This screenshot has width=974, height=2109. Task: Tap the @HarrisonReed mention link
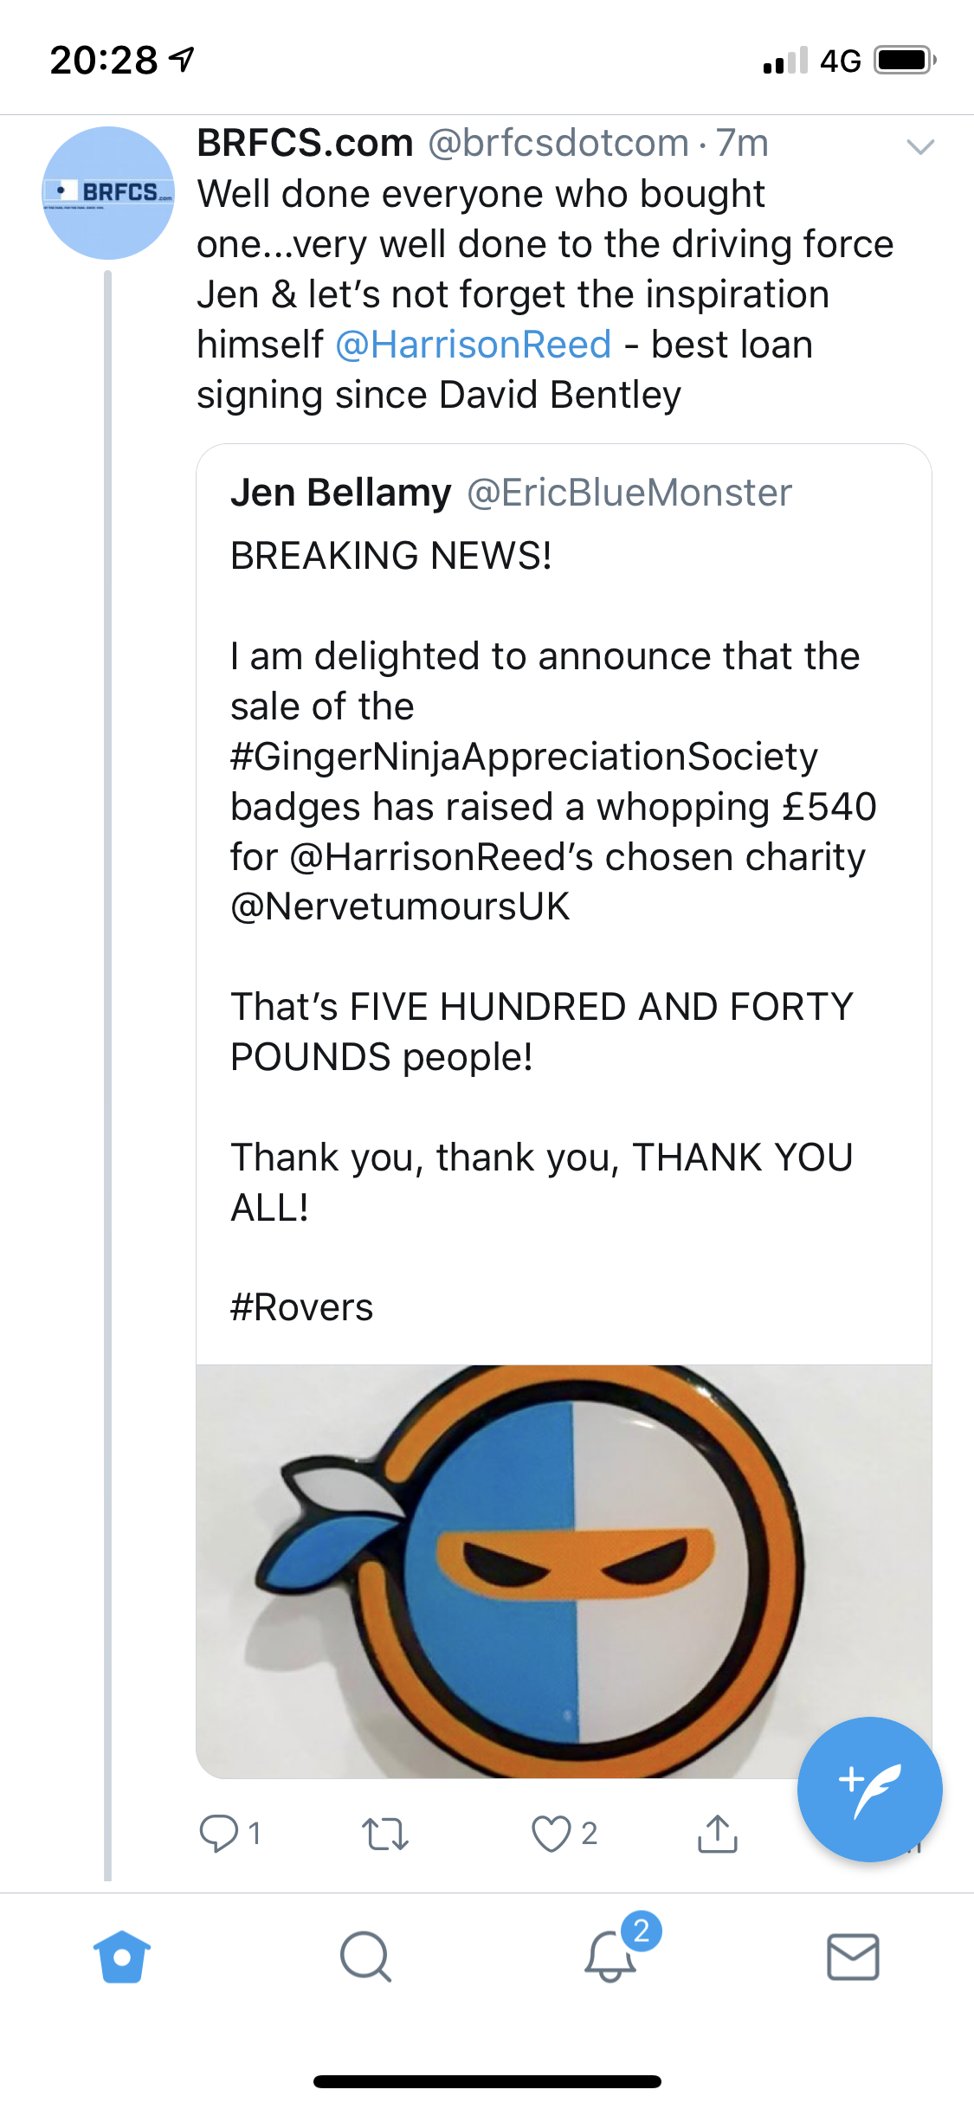pos(473,345)
